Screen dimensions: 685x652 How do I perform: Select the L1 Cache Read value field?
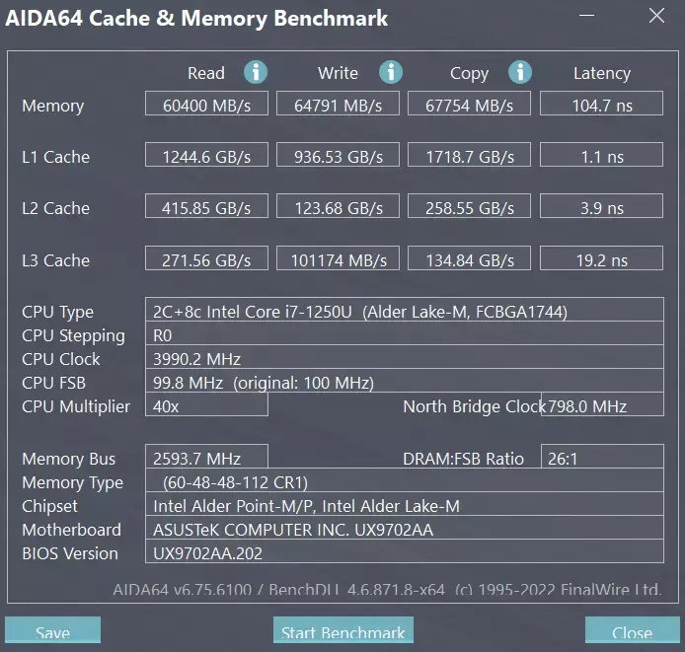206,156
